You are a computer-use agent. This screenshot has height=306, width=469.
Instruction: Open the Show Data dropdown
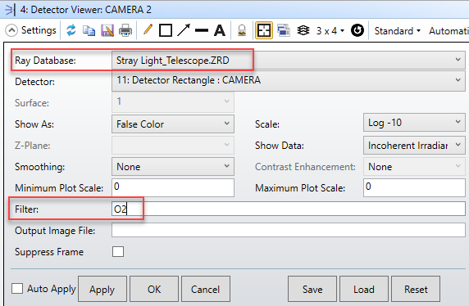tap(414, 146)
